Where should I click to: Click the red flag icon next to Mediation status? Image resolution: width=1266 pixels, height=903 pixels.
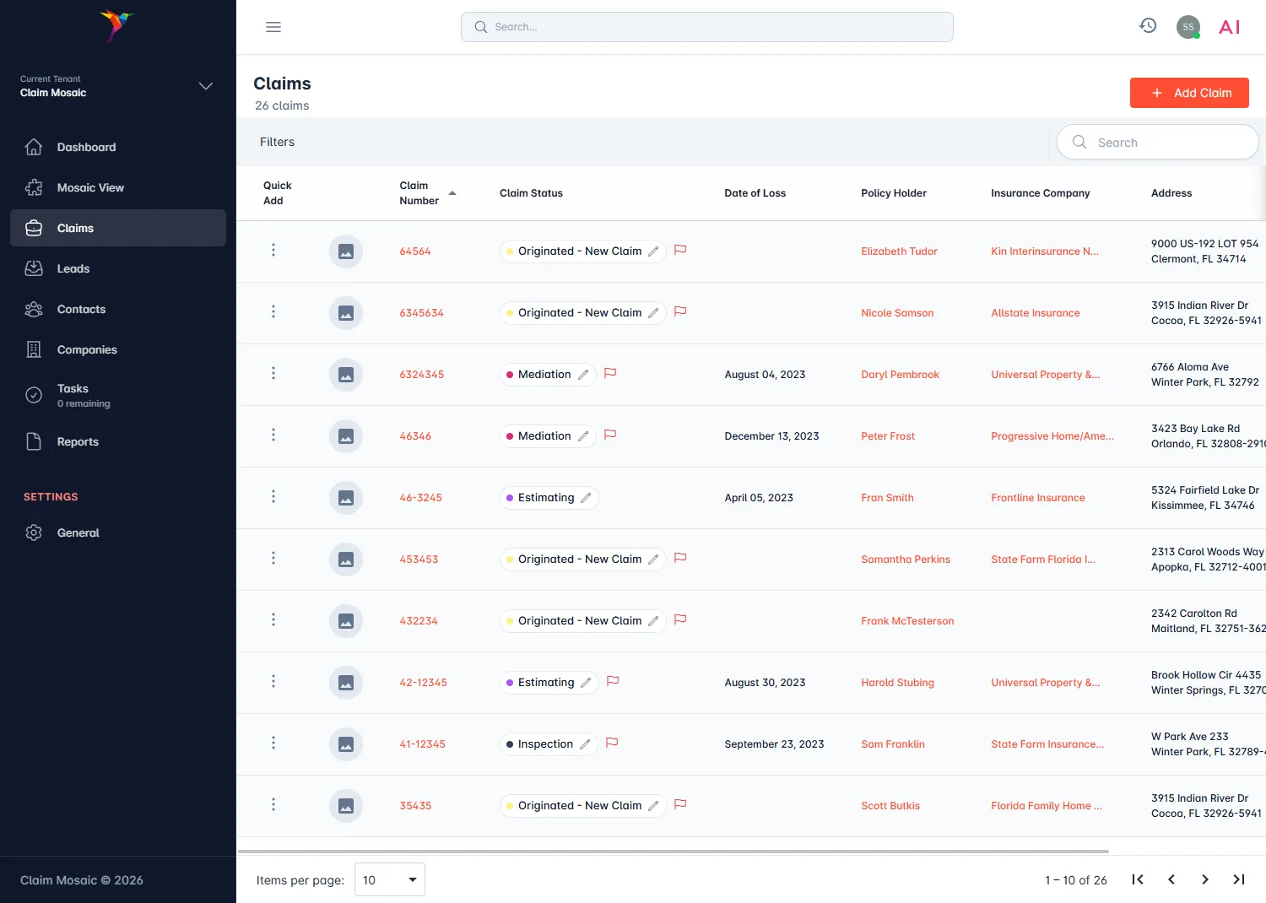coord(610,374)
